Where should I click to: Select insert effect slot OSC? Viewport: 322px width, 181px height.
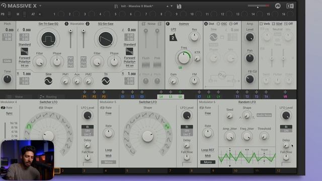223,24
